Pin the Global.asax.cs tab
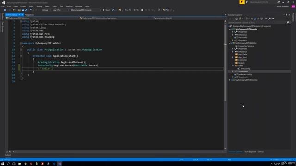Image resolution: width=296 pixels, height=166 pixels. [19, 15]
